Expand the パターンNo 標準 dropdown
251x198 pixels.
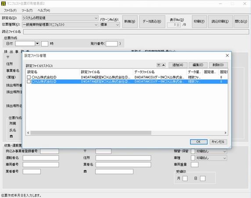click(118, 25)
